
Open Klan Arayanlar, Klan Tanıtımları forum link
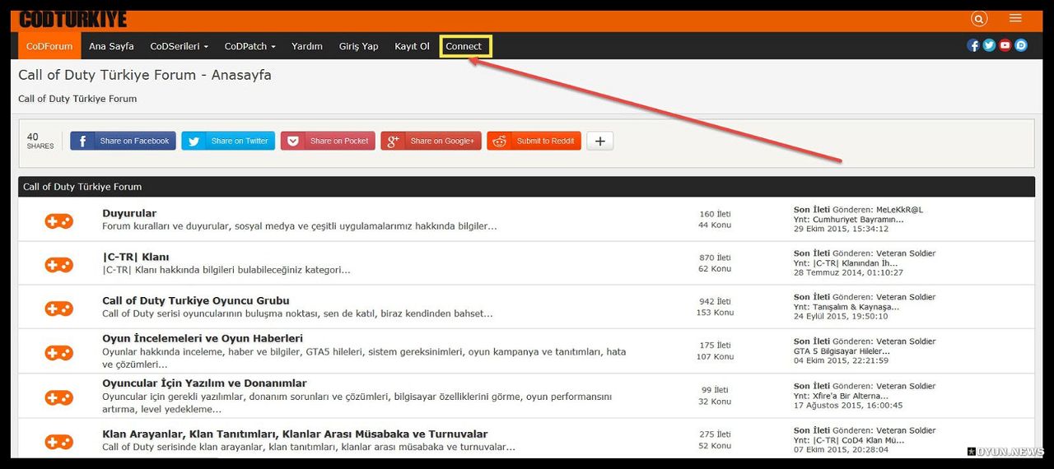[295, 434]
